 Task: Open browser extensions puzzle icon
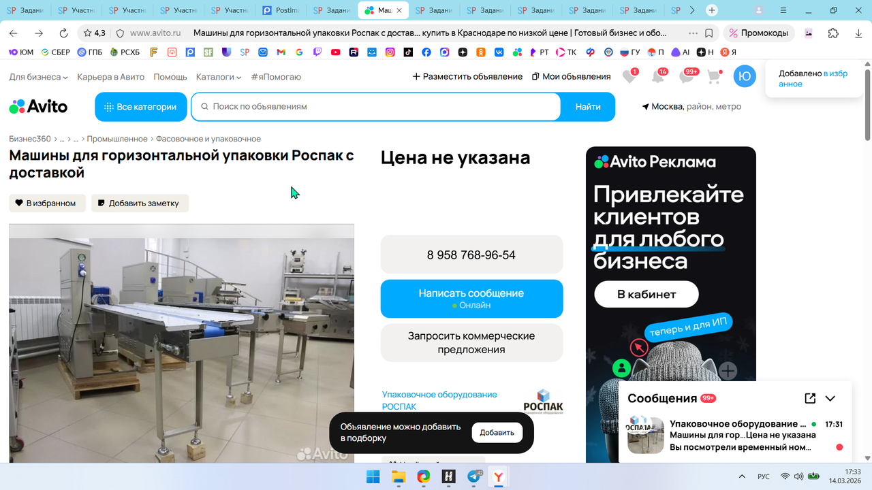click(833, 33)
